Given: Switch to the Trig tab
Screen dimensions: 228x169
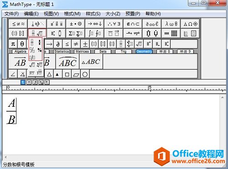Looking at the screenshot, I should pos(124,51).
